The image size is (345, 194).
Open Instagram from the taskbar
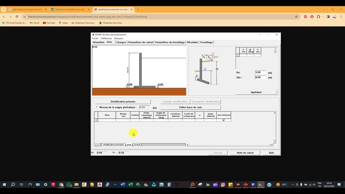(223, 185)
